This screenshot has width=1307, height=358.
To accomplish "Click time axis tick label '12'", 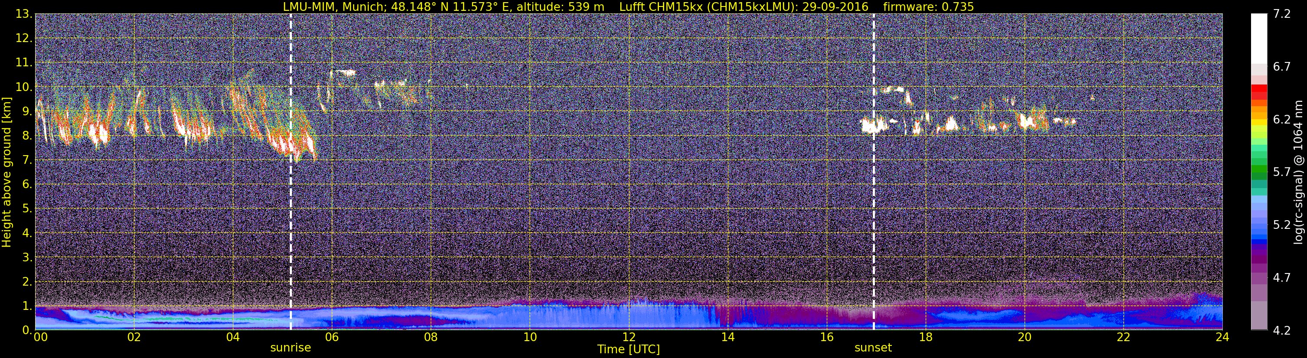I will pyautogui.click(x=629, y=337).
